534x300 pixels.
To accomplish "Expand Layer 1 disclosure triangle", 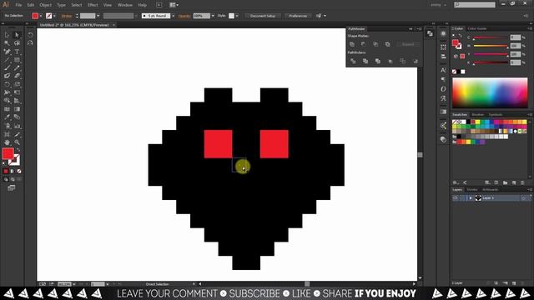I will coord(471,198).
